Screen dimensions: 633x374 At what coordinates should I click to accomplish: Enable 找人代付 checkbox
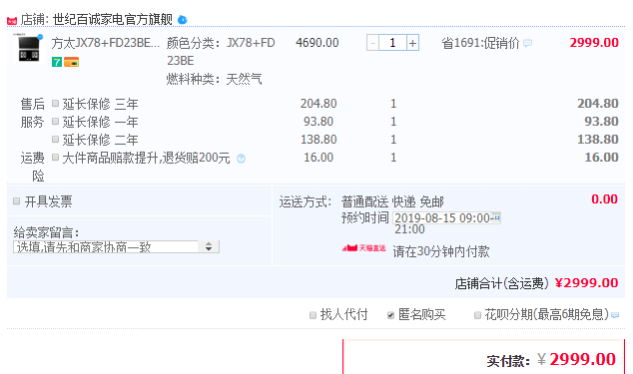pos(313,315)
